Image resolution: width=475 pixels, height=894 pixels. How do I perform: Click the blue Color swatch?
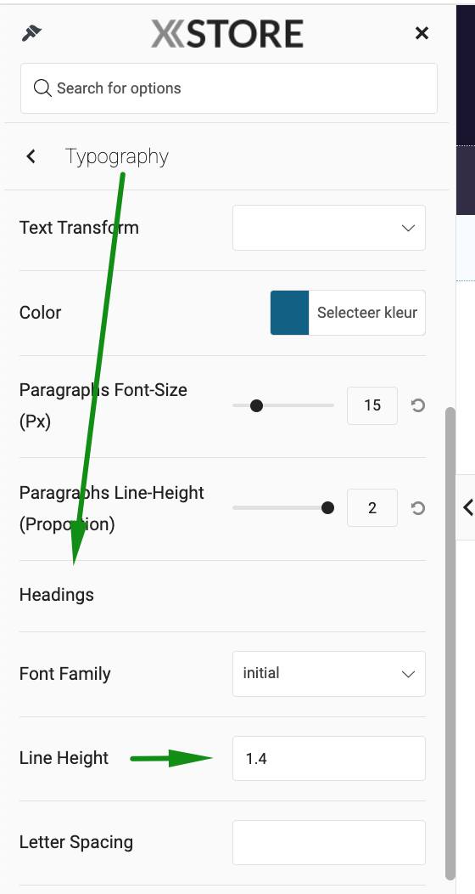coord(289,313)
